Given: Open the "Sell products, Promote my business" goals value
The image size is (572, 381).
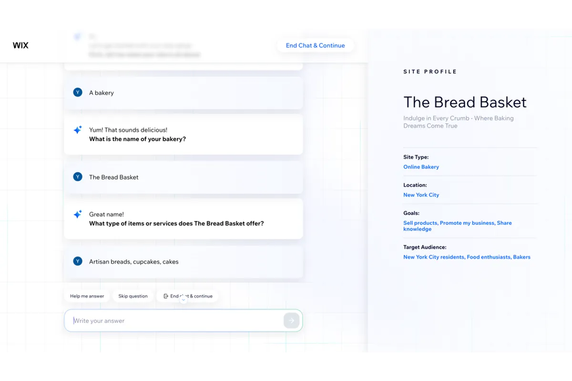Looking at the screenshot, I should coord(458,226).
